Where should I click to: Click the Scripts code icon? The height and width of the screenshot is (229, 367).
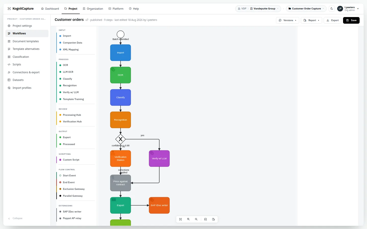(9, 64)
